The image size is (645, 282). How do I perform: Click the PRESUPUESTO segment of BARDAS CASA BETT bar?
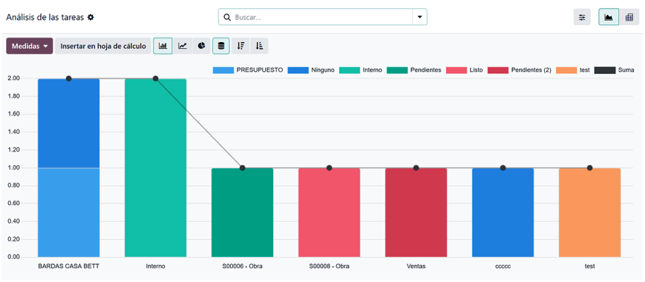pos(69,212)
